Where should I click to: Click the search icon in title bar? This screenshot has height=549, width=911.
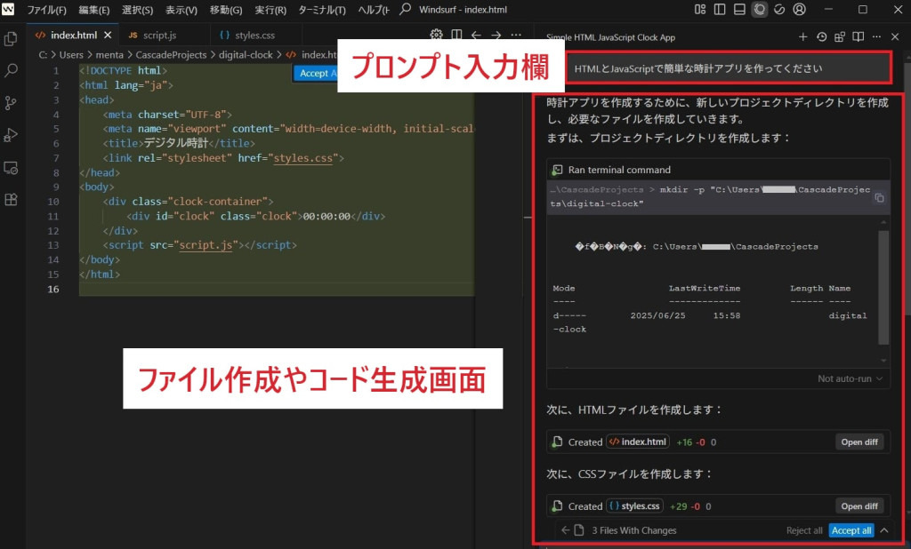[x=406, y=9]
